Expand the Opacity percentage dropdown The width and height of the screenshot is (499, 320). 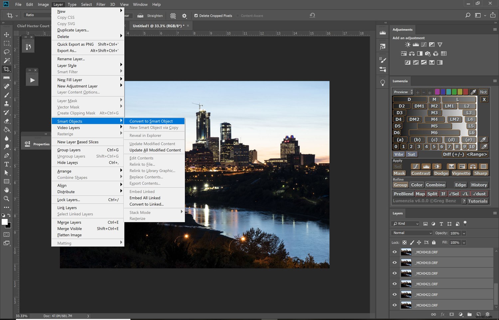tap(463, 233)
